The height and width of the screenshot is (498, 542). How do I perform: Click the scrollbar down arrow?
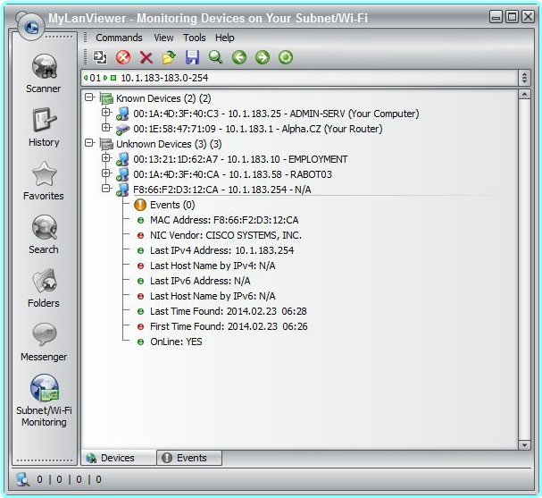point(524,445)
